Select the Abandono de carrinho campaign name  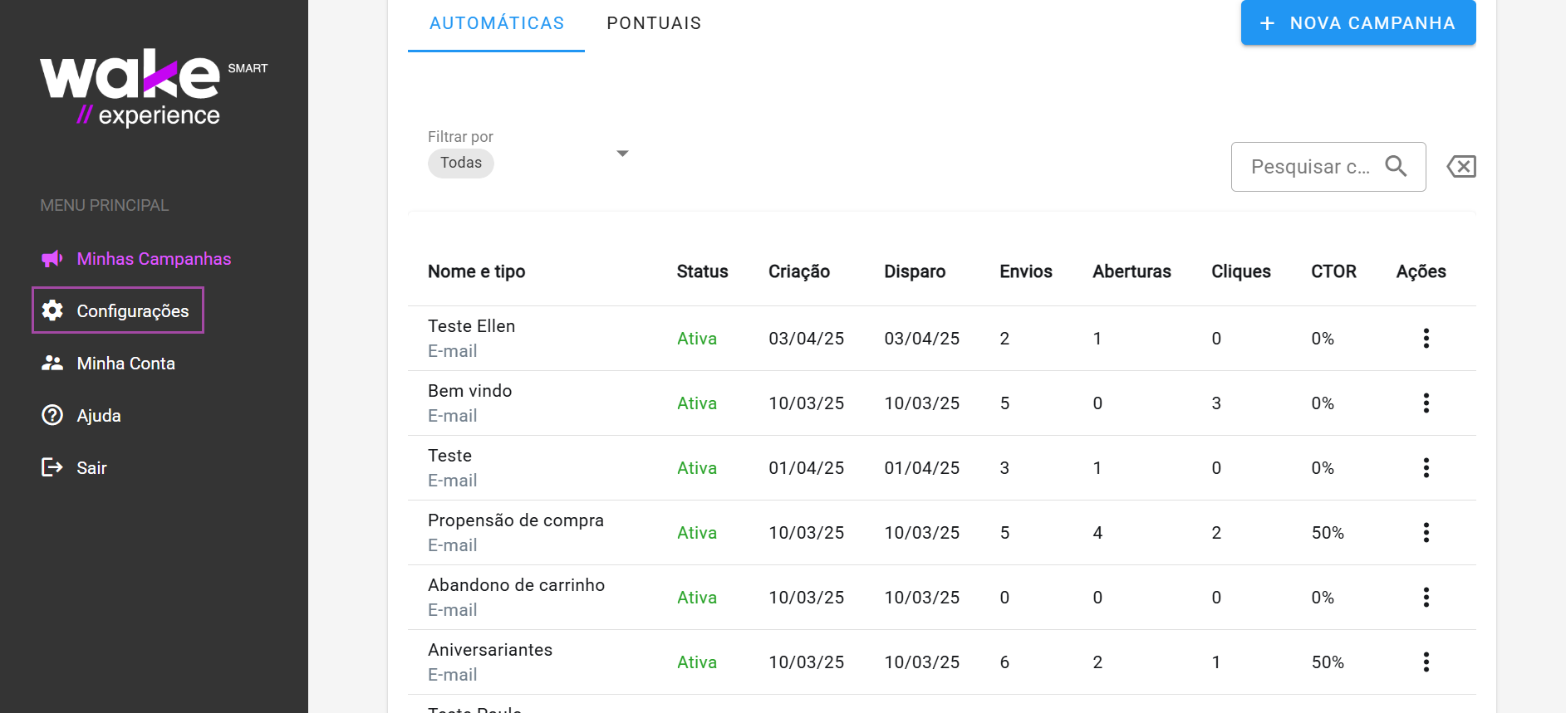tap(516, 585)
